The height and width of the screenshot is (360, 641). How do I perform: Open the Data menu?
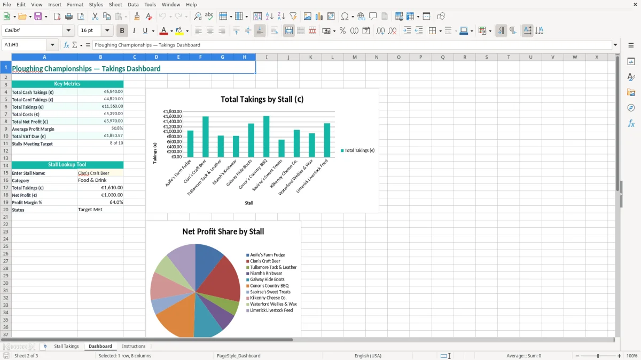coord(133,4)
